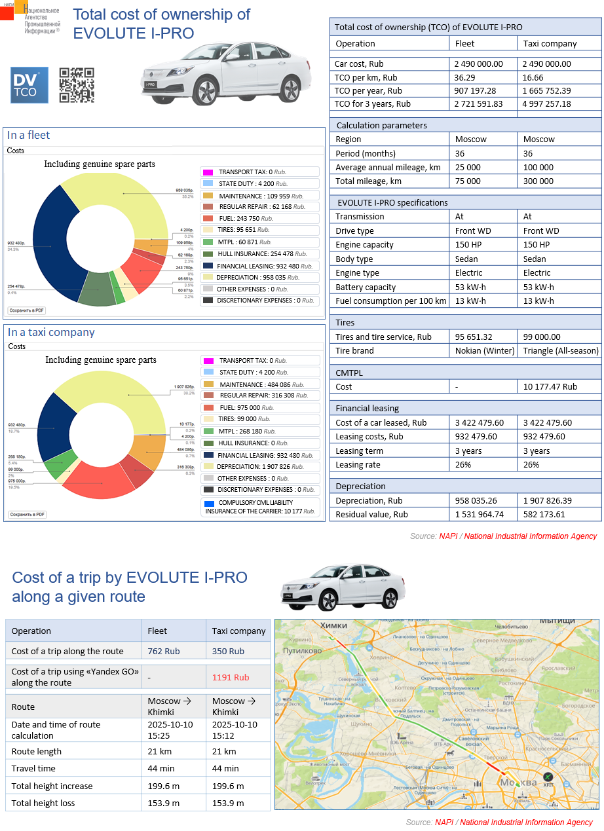Select the "In a fleet" section header
Viewport: 604px width, 831px height.
pyautogui.click(x=29, y=136)
